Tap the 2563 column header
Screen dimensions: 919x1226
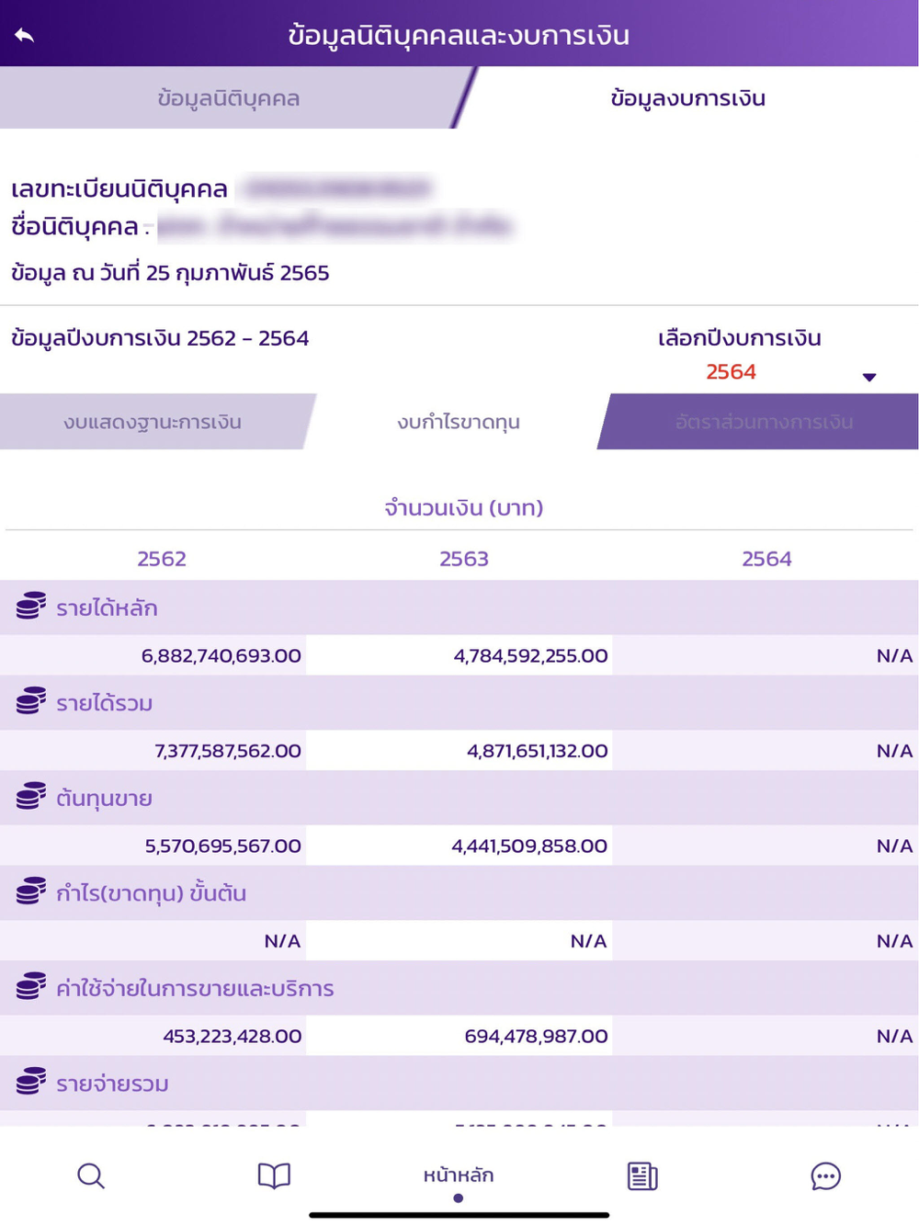click(464, 559)
